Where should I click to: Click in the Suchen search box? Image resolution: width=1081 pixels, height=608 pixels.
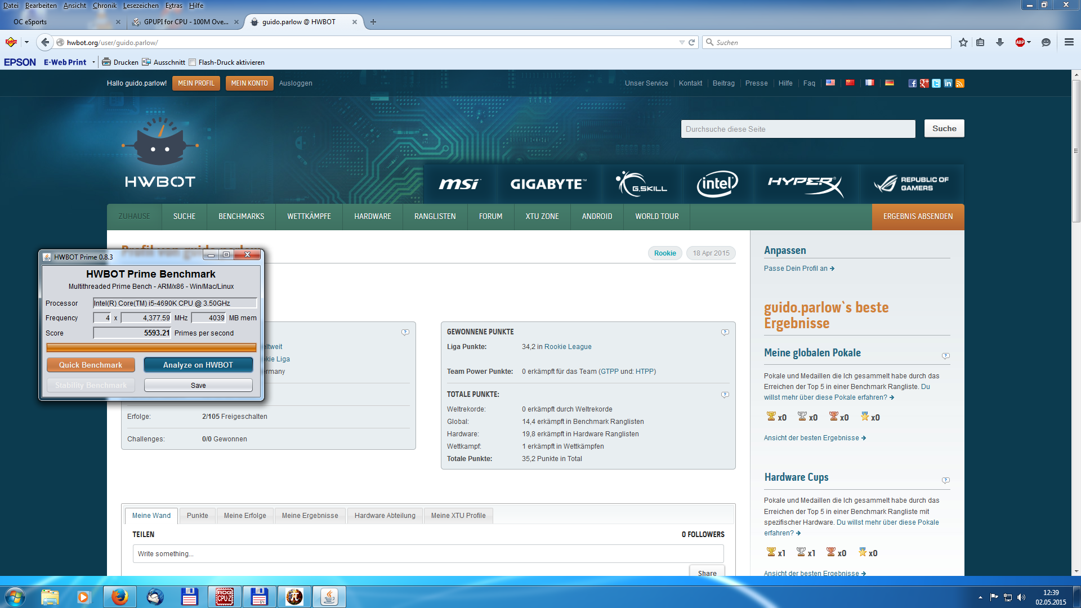[827, 42]
